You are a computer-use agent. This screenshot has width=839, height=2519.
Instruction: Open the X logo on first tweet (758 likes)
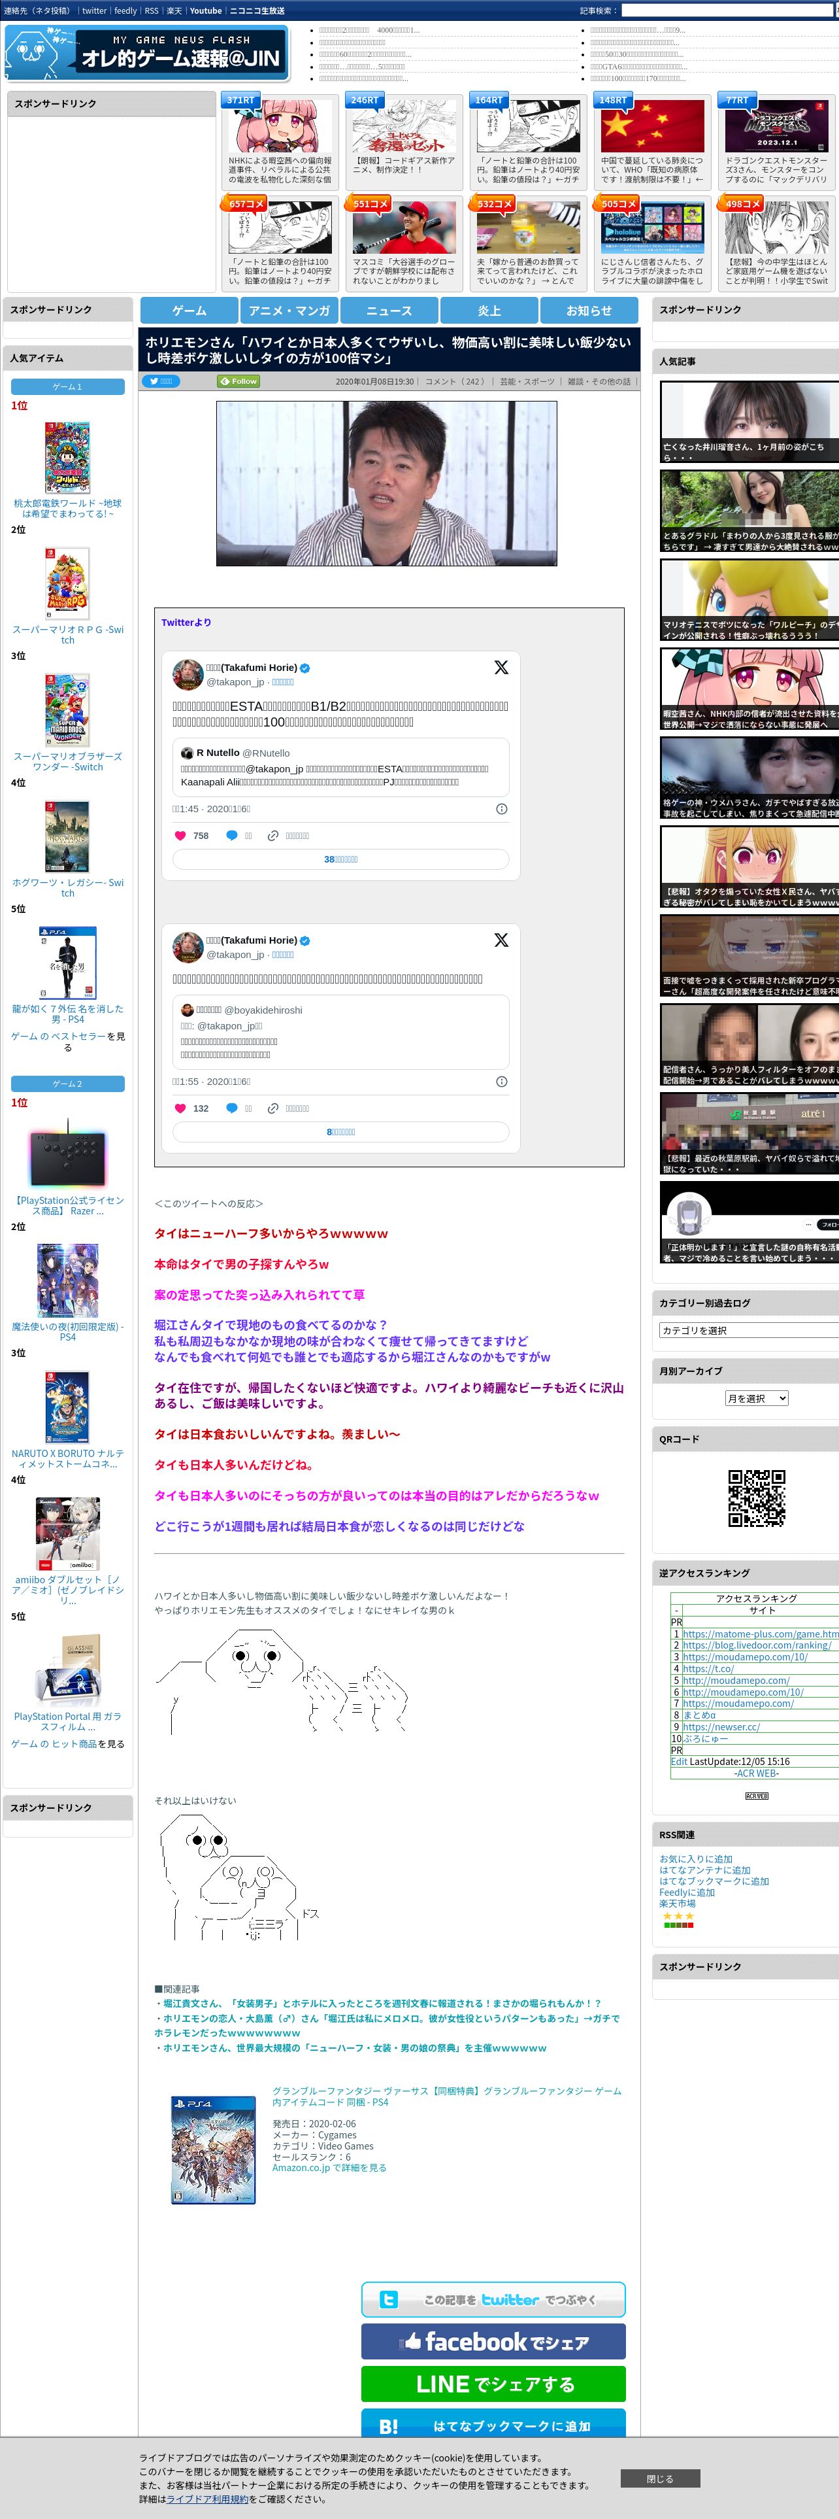tap(501, 667)
